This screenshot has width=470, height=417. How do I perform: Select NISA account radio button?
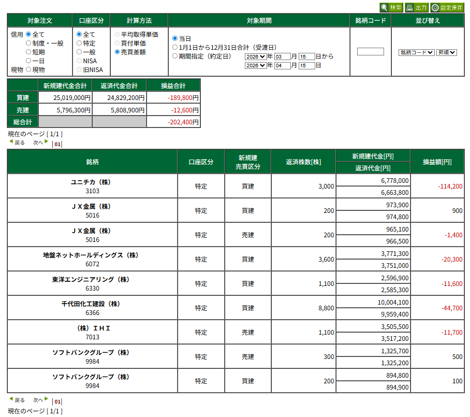(79, 61)
